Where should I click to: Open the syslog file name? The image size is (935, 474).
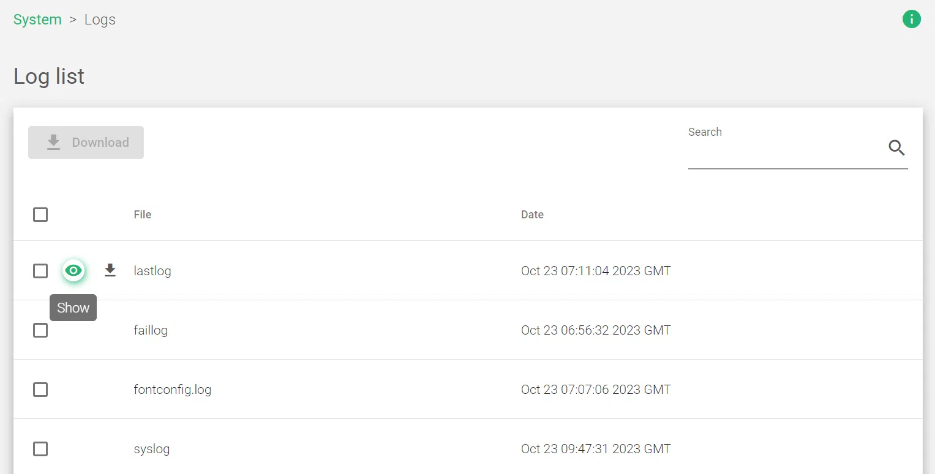(x=151, y=448)
